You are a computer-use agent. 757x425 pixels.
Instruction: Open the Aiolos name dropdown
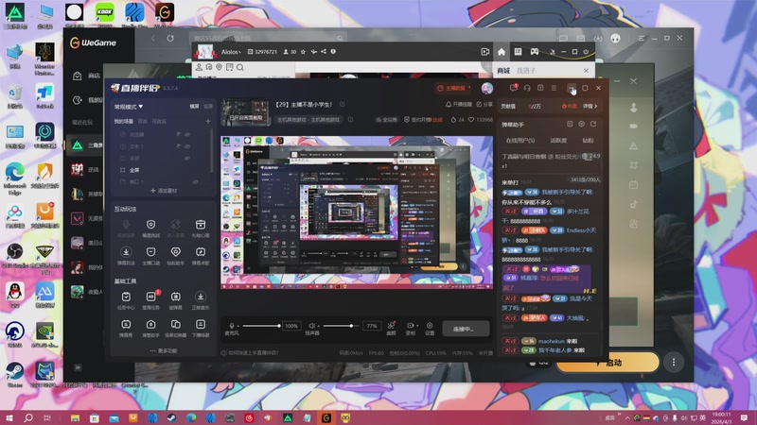[x=231, y=52]
